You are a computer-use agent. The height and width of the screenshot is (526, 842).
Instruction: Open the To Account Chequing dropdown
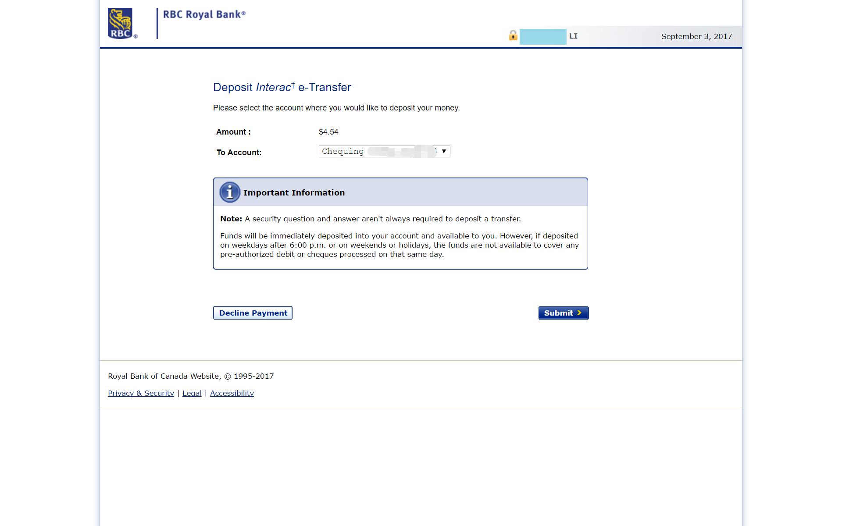(384, 151)
